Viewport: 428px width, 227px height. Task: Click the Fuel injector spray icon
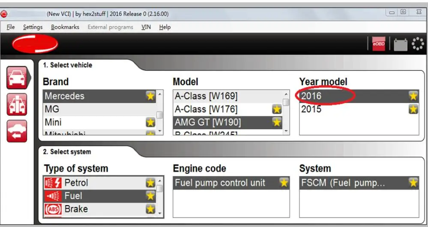pos(53,196)
